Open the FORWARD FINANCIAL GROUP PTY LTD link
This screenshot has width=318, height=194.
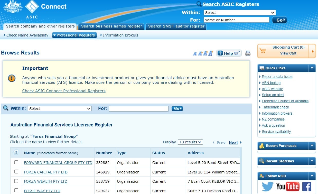pyautogui.click(x=58, y=163)
